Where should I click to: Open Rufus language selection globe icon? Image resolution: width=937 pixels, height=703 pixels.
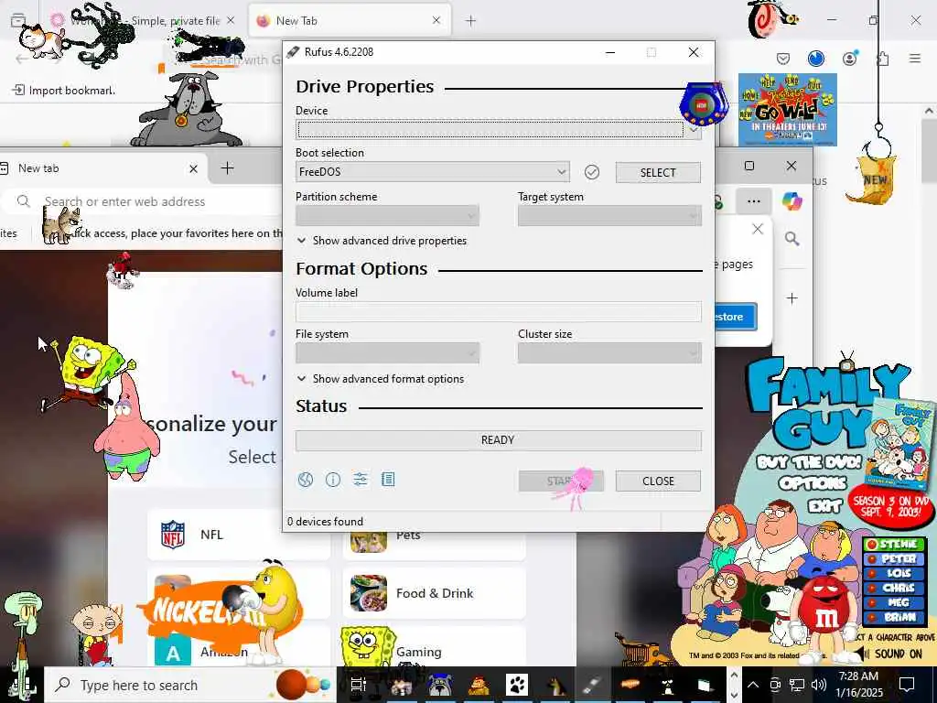pyautogui.click(x=306, y=480)
